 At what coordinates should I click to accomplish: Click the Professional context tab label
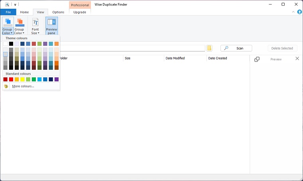pyautogui.click(x=80, y=5)
